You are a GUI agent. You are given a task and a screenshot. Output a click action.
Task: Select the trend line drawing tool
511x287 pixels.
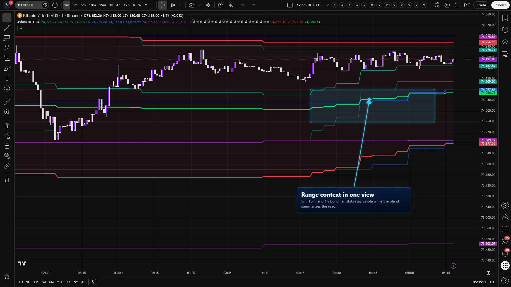(x=7, y=28)
